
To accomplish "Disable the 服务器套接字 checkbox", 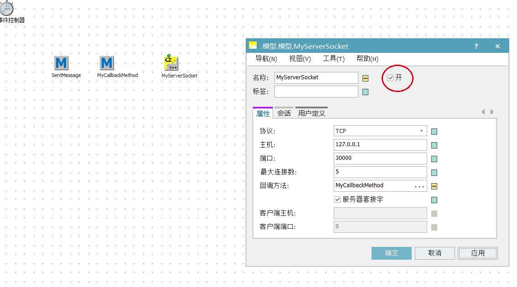I will click(337, 200).
